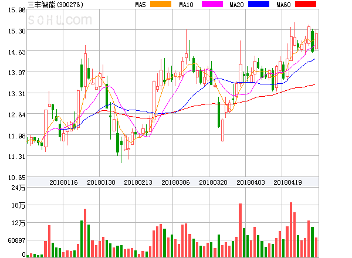
Task: Click the 12万 volume axis label
Action: coord(18,223)
